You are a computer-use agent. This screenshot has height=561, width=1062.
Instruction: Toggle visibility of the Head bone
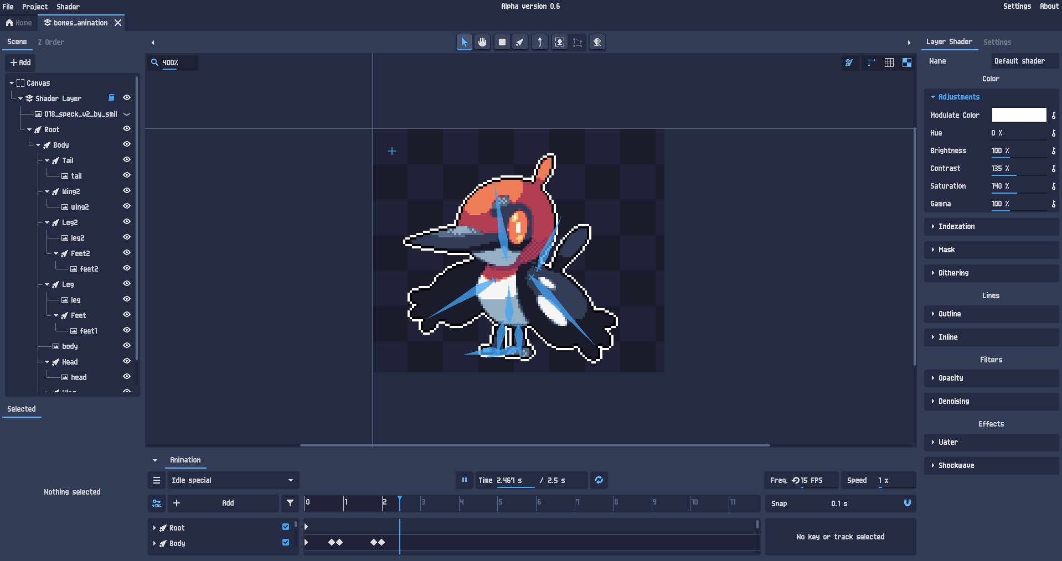pos(127,361)
